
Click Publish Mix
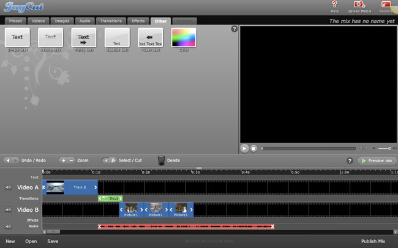(x=373, y=241)
